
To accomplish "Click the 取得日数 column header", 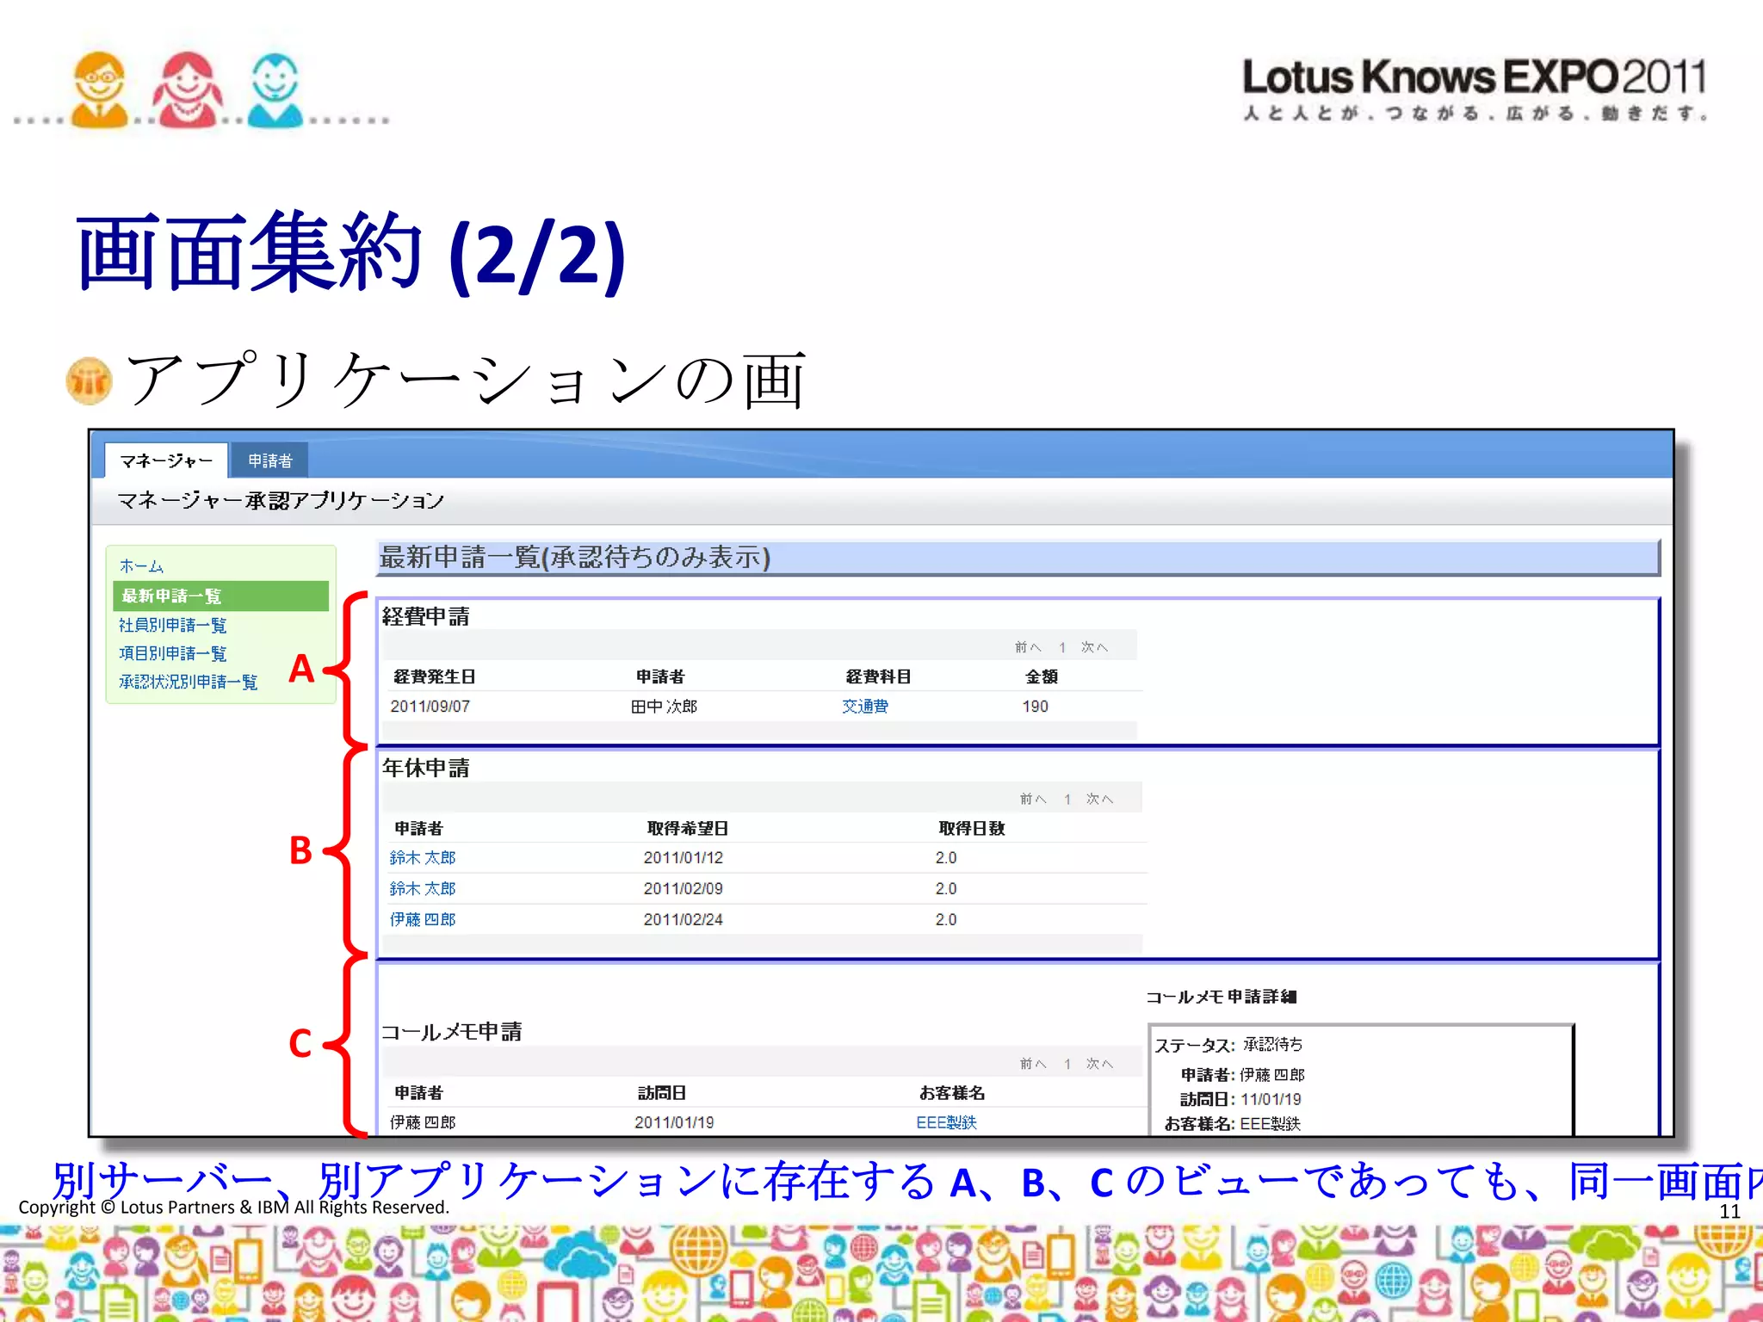I will tap(972, 828).
